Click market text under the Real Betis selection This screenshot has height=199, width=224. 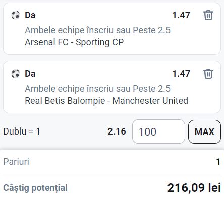(x=98, y=89)
